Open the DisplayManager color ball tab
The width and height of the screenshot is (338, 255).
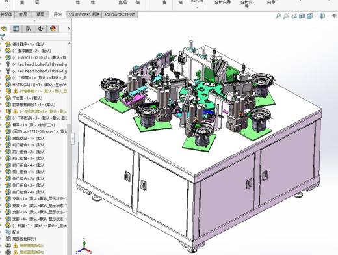53,29
